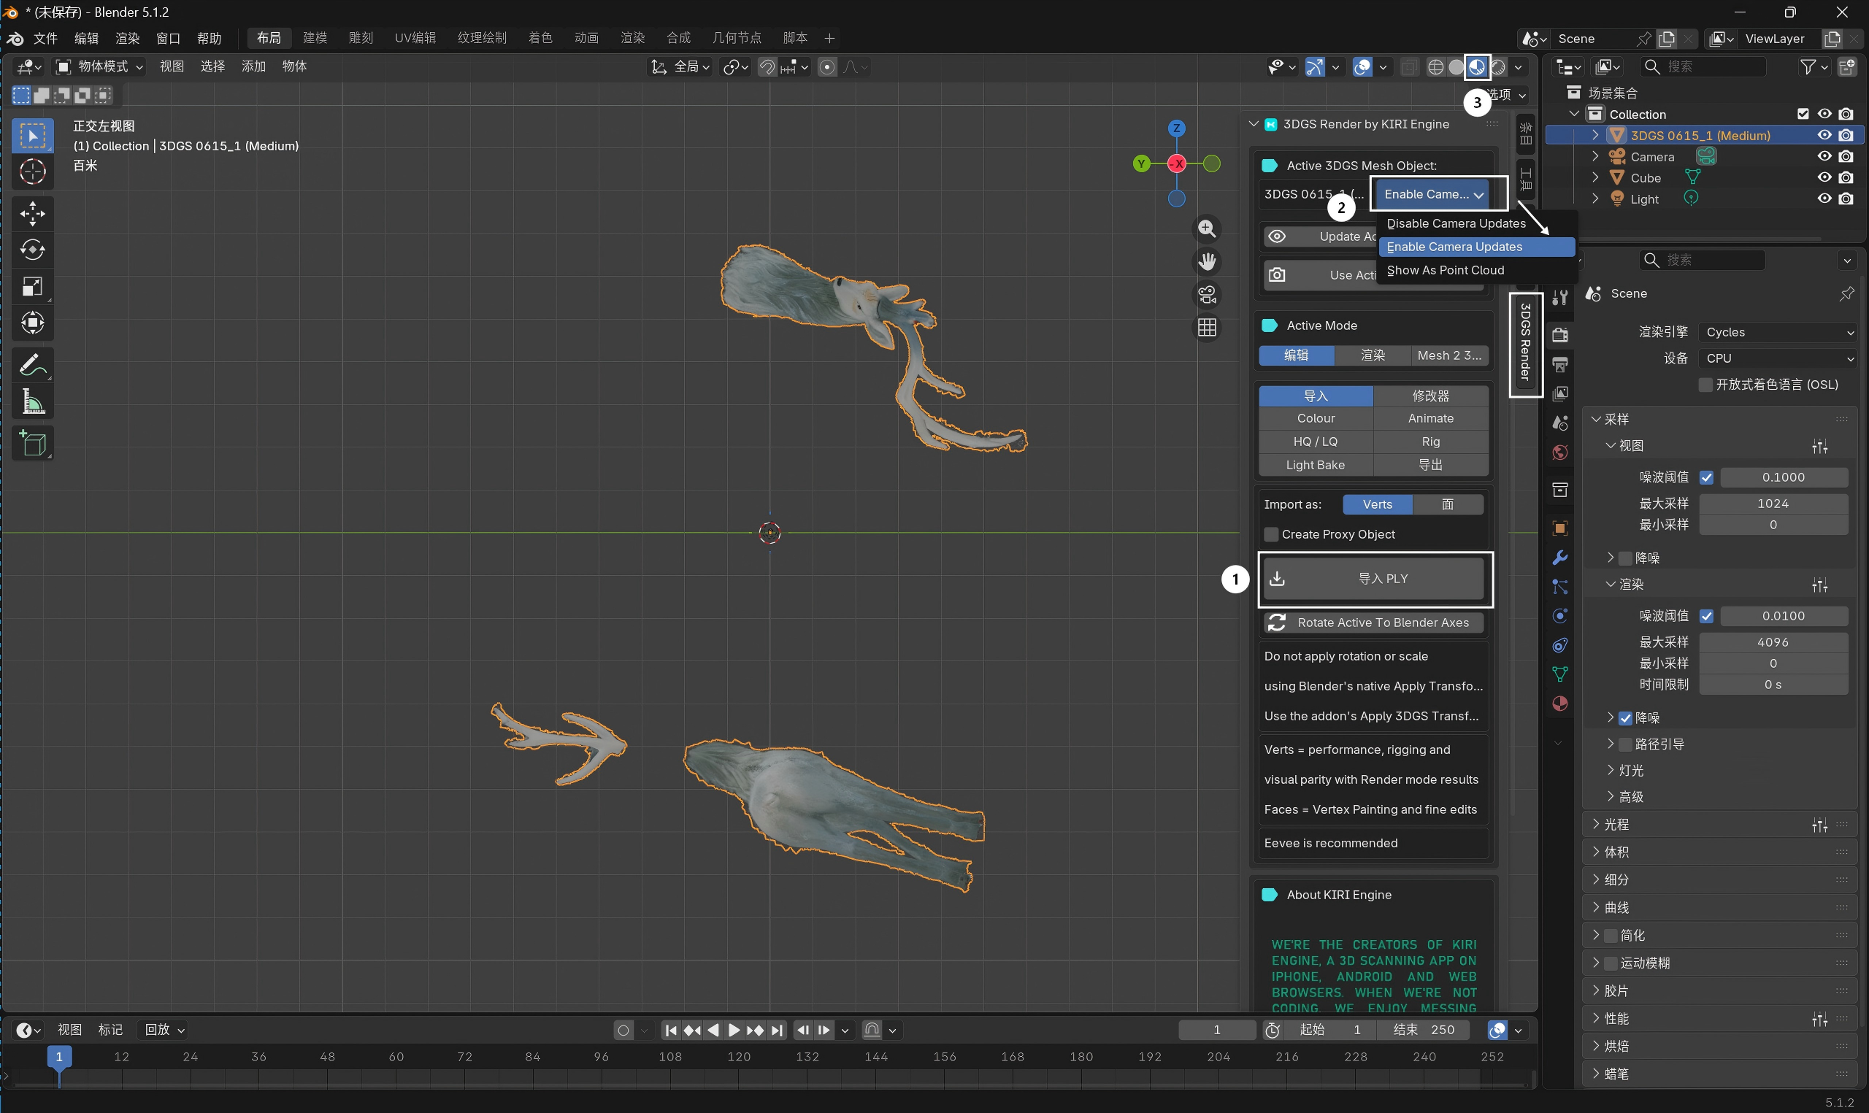The width and height of the screenshot is (1869, 1113).
Task: Select the Rotate tool
Action: pyautogui.click(x=32, y=250)
